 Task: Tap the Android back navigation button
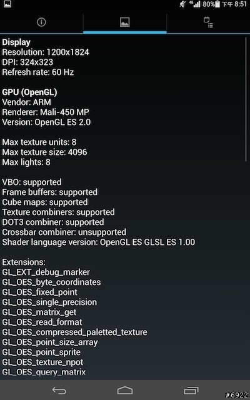[x=59, y=391]
